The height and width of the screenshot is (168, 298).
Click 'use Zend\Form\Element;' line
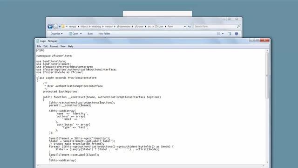[x=54, y=64]
